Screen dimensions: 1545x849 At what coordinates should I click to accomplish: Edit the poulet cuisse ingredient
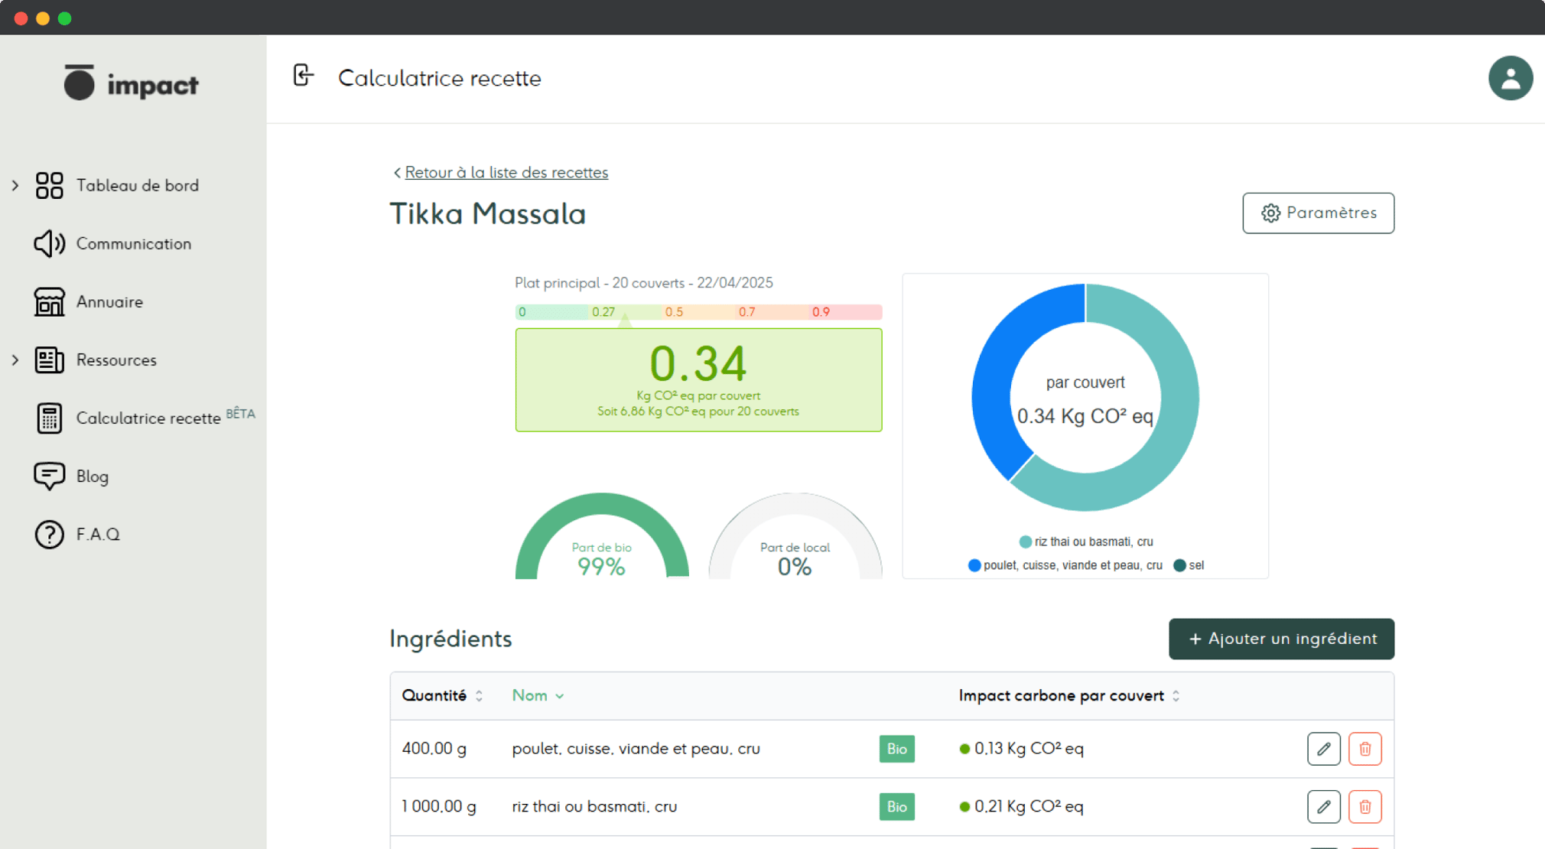pos(1323,749)
